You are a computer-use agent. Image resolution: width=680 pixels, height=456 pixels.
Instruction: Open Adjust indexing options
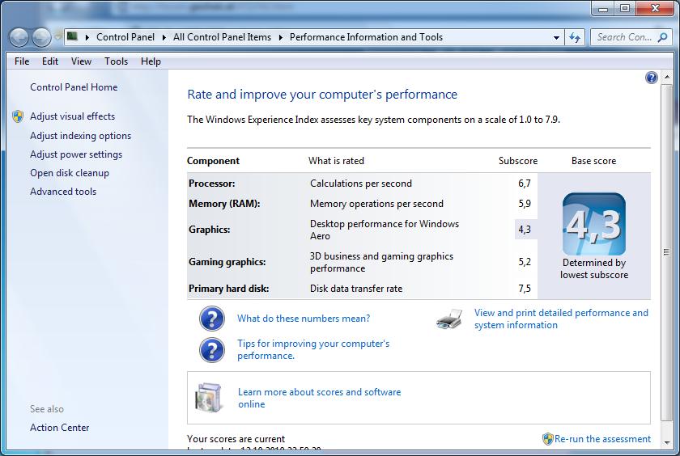(x=80, y=136)
